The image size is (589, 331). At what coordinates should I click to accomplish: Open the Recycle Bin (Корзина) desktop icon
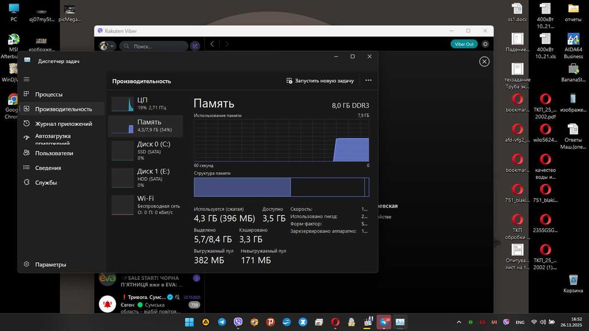(573, 284)
